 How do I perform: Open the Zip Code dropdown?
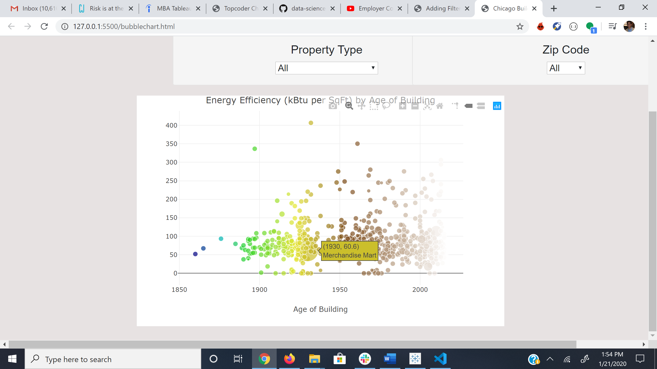(566, 68)
